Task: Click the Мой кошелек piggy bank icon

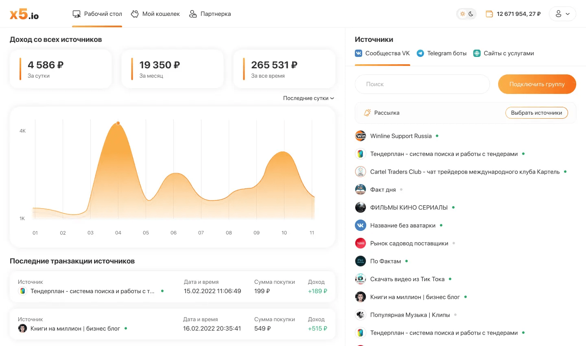Action: [x=134, y=13]
